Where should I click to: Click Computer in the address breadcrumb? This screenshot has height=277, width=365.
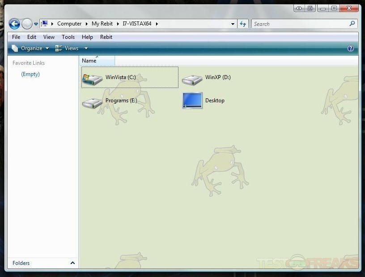(x=69, y=24)
